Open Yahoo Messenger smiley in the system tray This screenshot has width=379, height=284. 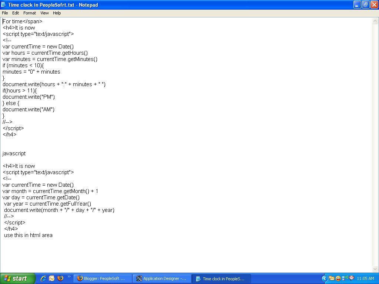(x=338, y=278)
